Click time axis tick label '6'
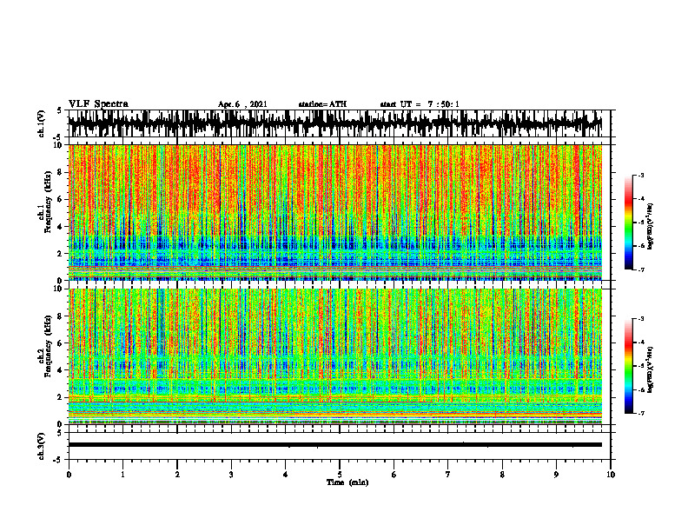 (x=394, y=475)
